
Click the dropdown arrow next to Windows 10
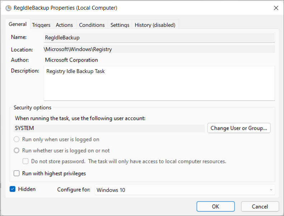(271, 190)
